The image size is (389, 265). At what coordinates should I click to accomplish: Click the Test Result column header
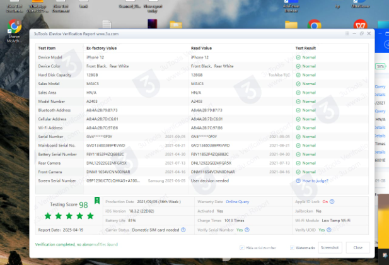305,48
